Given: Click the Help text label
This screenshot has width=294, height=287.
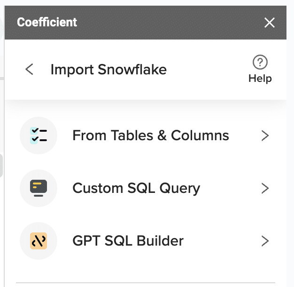Looking at the screenshot, I should [260, 79].
